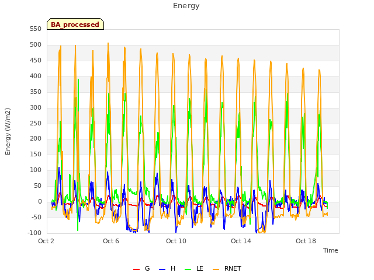This screenshot has width=374, height=280.
Task: Click the 250 y-axis tick label
Action: (x=36, y=123)
